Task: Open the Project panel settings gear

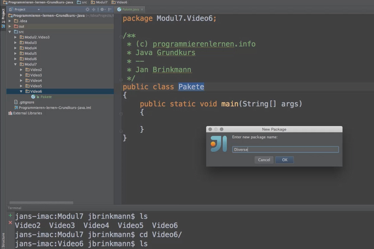Action: tap(102, 9)
